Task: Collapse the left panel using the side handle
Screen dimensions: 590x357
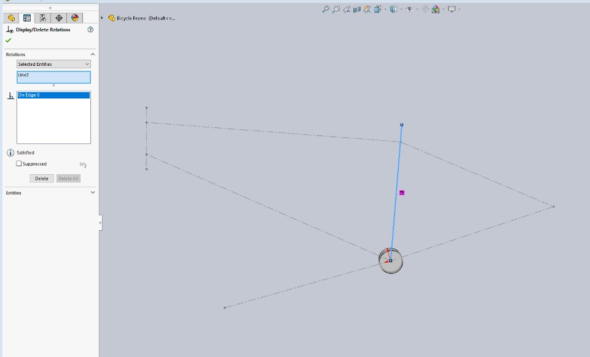Action: (100, 223)
